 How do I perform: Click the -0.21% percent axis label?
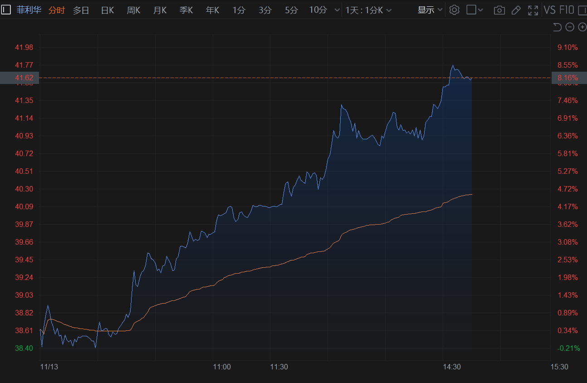[x=567, y=348]
